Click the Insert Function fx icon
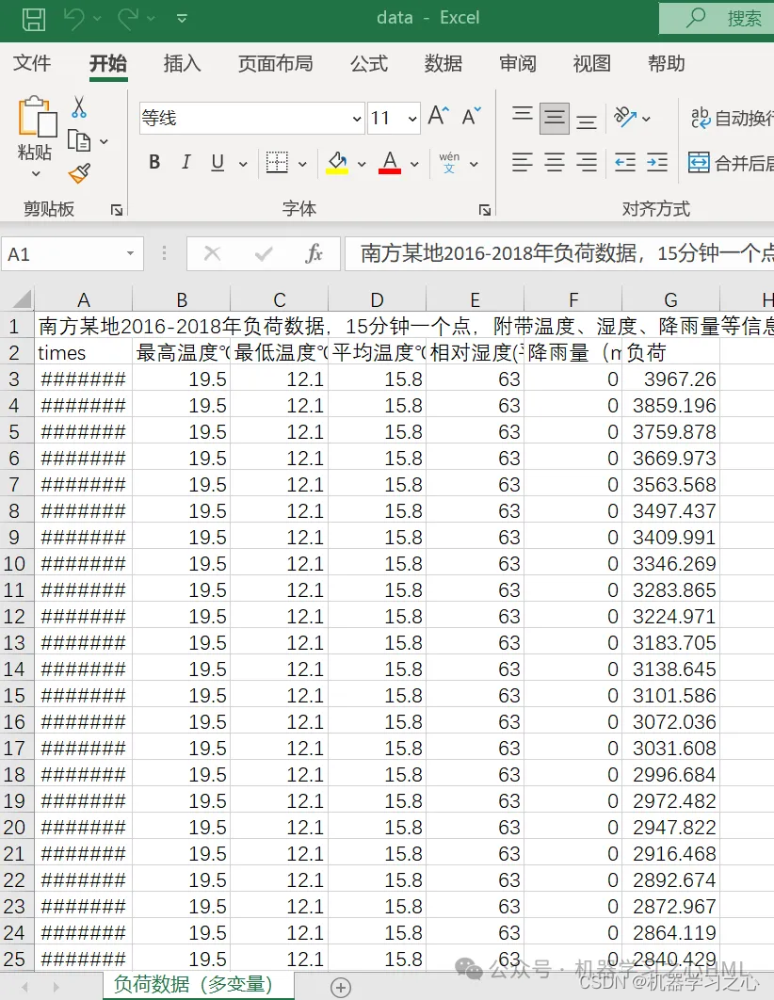 pyautogui.click(x=314, y=254)
